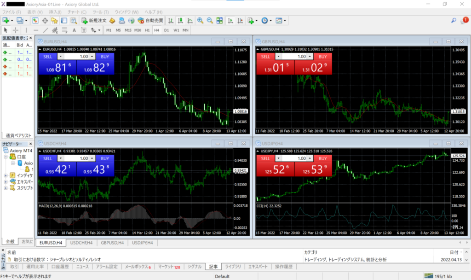This screenshot has width=471, height=280.
Task: Select the Horizontal Line drawing tool
Action: (x=36, y=30)
